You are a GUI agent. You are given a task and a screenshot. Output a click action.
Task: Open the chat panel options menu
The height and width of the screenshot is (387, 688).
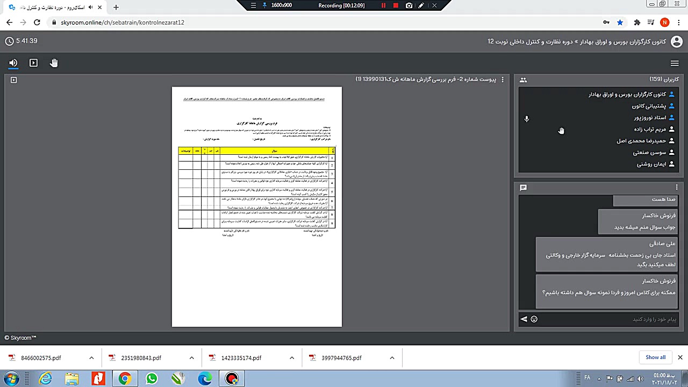click(x=677, y=188)
